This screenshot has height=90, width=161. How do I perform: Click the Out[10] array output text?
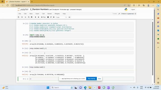coord(57,44)
